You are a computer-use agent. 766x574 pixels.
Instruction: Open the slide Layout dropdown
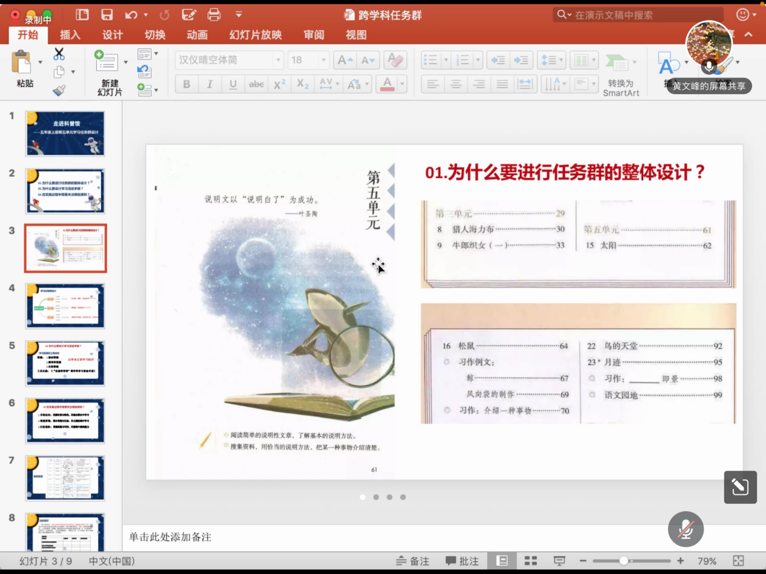(148, 54)
